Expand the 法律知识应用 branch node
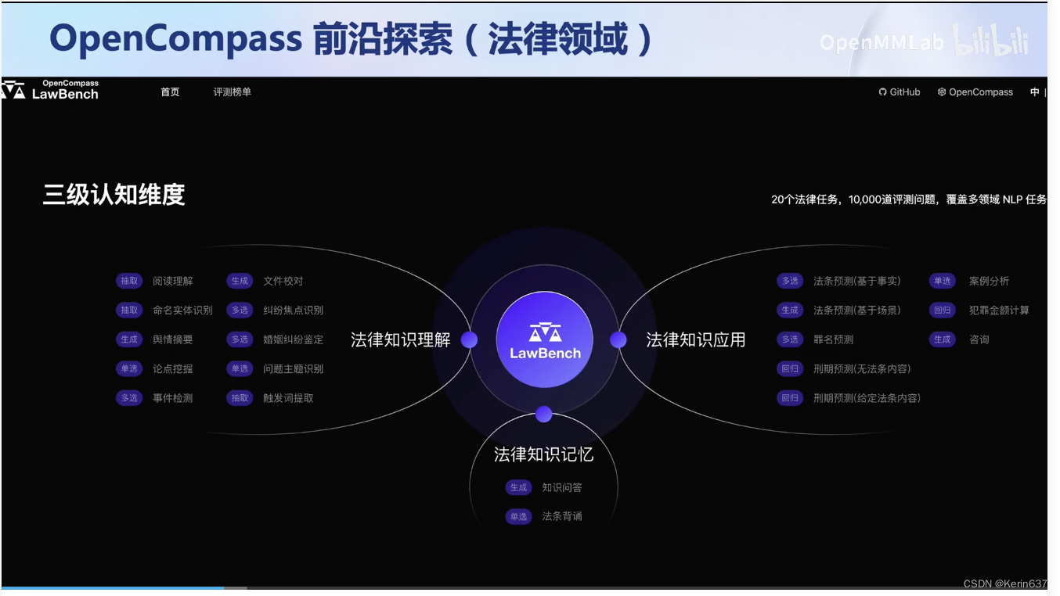This screenshot has height=596, width=1060. [695, 339]
